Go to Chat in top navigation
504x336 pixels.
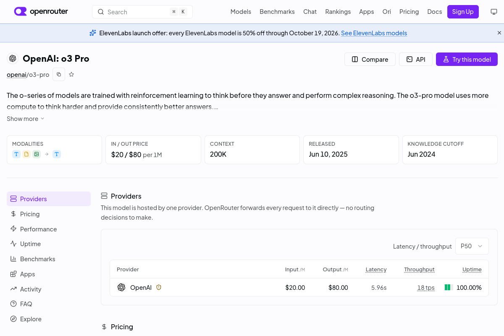[310, 12]
